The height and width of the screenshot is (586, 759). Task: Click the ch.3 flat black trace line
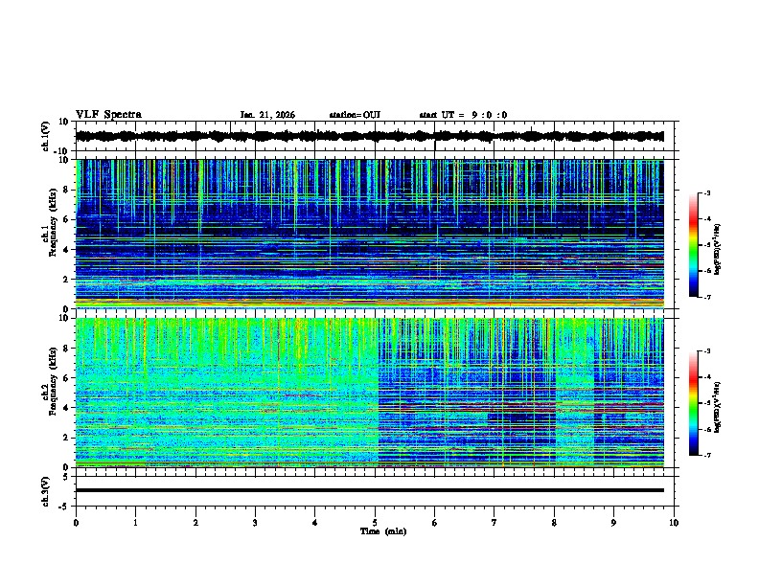[x=370, y=490]
